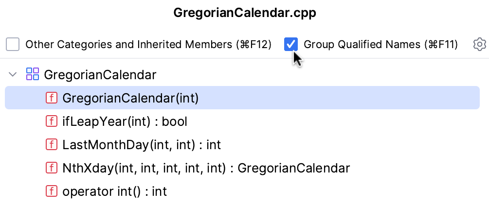
Task: Click the function icon beside GregorianCalendar(int)
Action: click(x=51, y=98)
